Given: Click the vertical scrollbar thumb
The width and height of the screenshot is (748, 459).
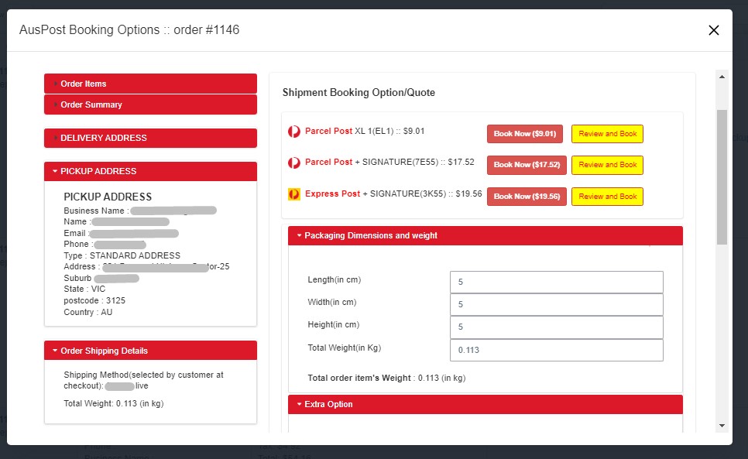Looking at the screenshot, I should 722,177.
